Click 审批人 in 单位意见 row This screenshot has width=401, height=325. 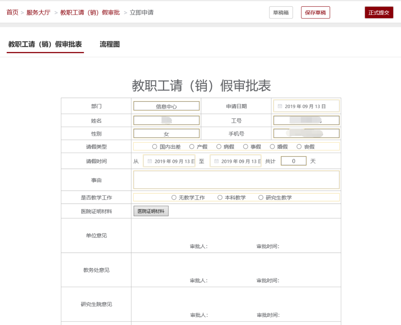click(199, 246)
